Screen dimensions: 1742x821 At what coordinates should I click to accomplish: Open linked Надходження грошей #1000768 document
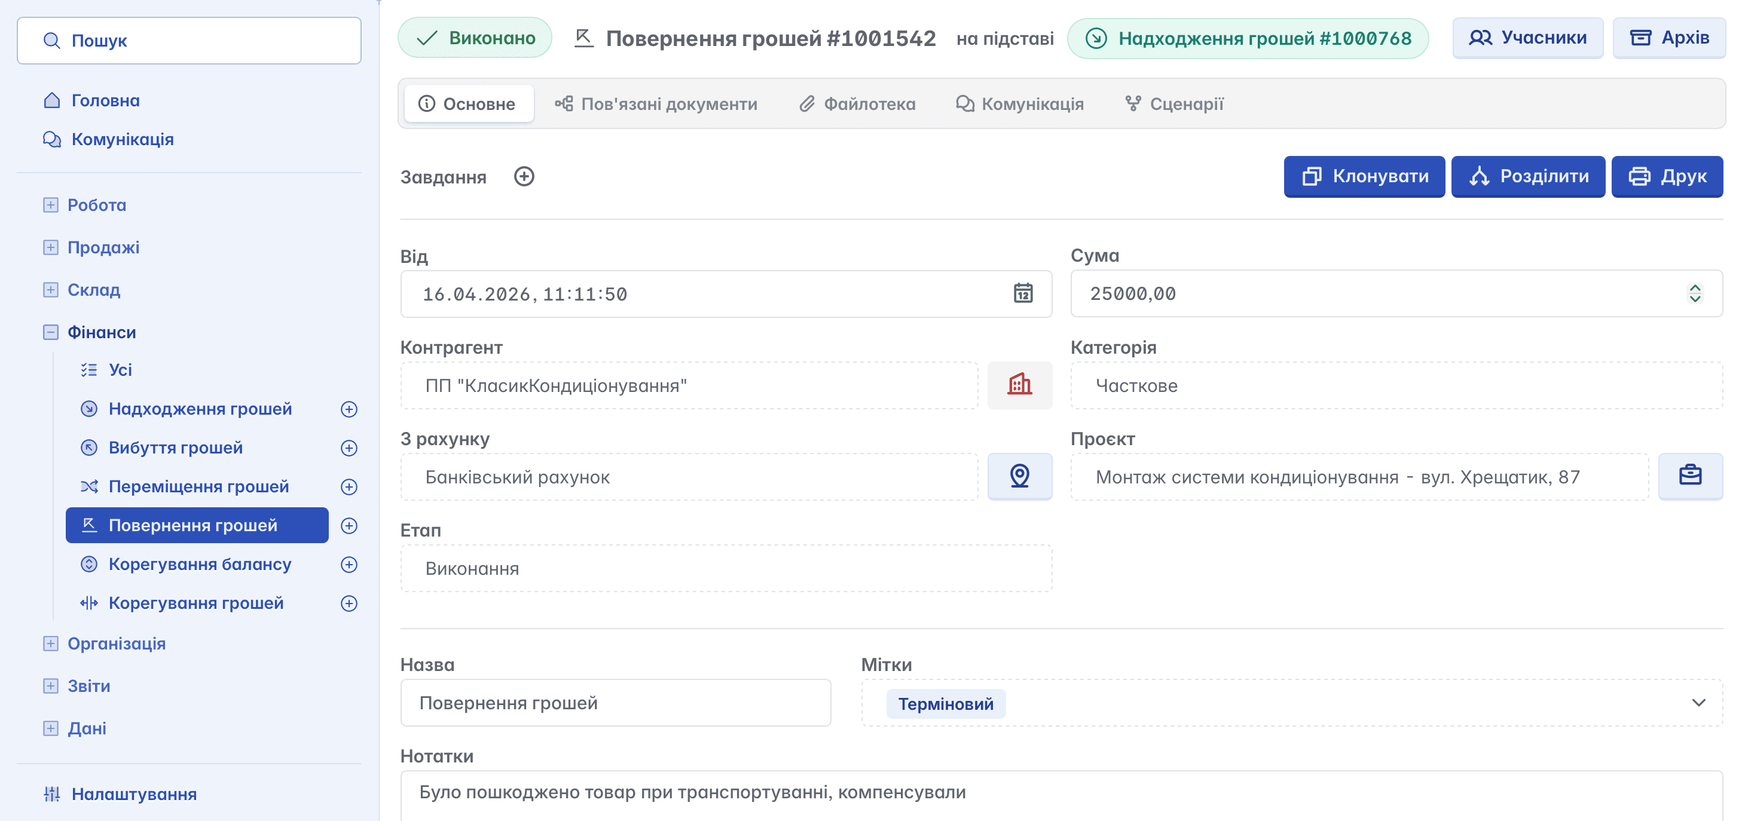tap(1248, 38)
